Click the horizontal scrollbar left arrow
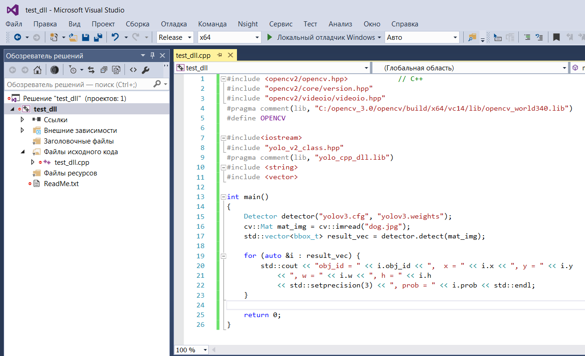Image resolution: width=585 pixels, height=356 pixels. click(214, 350)
